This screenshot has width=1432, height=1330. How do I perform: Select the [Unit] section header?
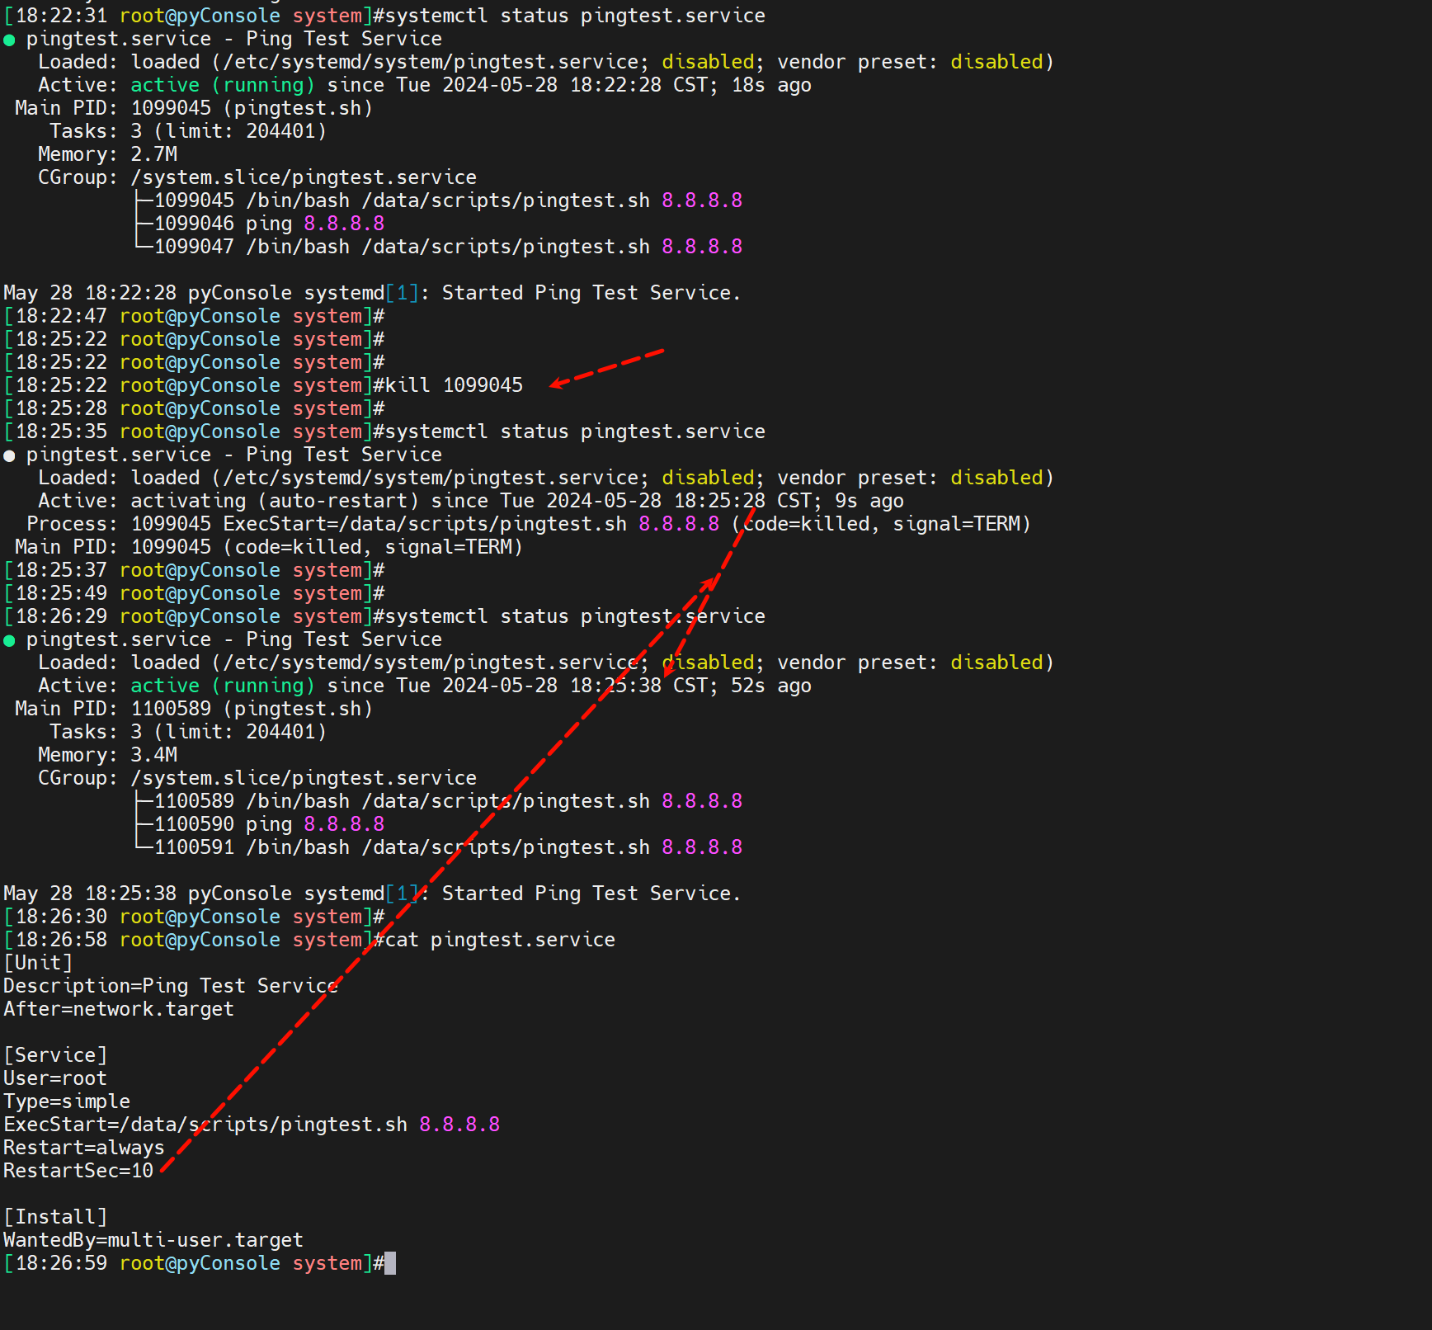tap(38, 963)
